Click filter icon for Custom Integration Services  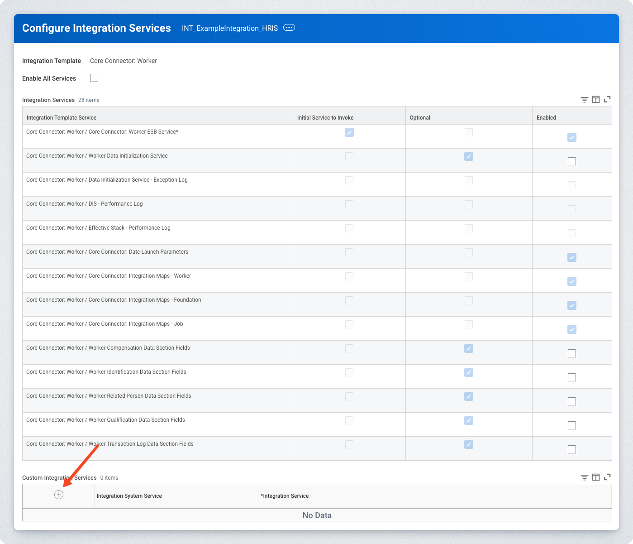click(584, 477)
